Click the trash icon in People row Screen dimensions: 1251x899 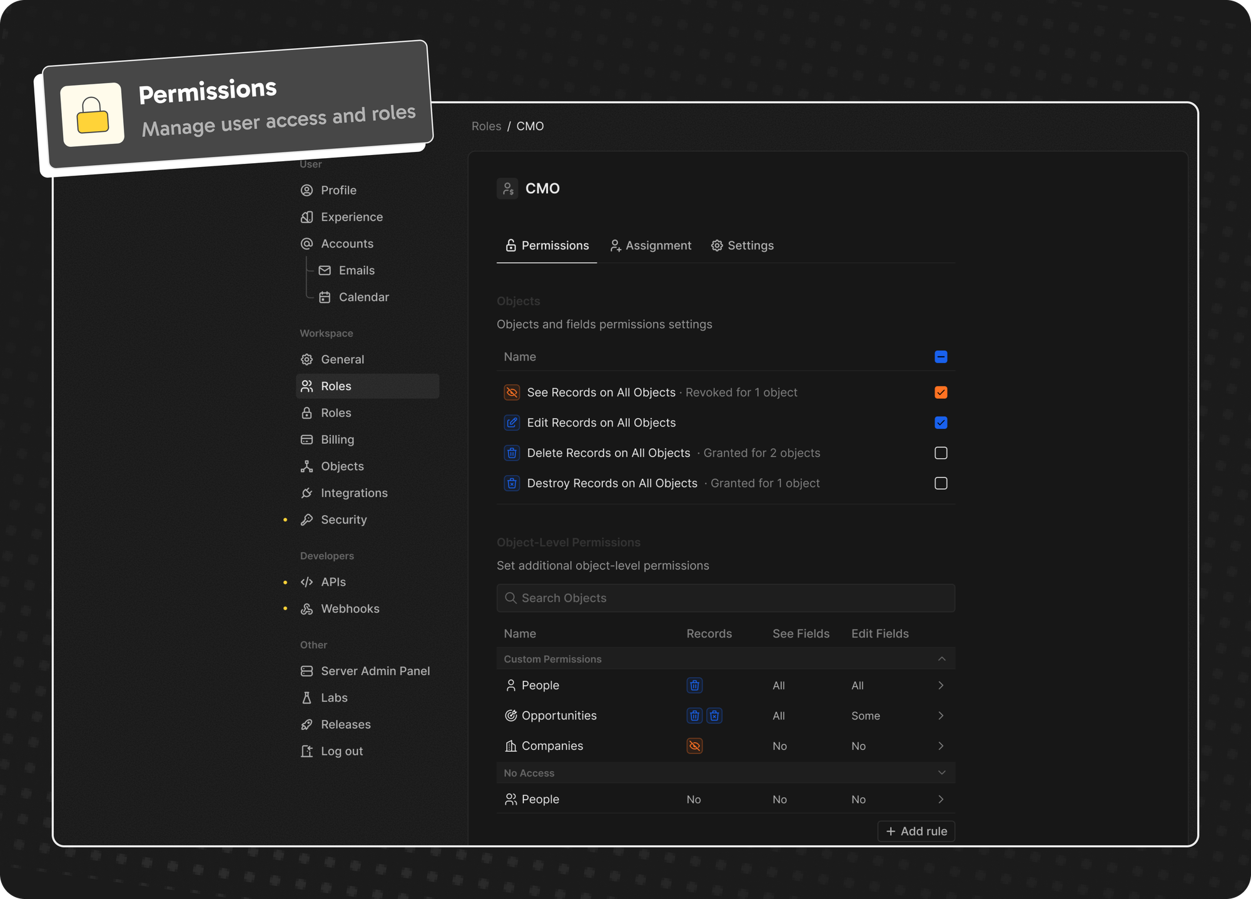tap(694, 685)
